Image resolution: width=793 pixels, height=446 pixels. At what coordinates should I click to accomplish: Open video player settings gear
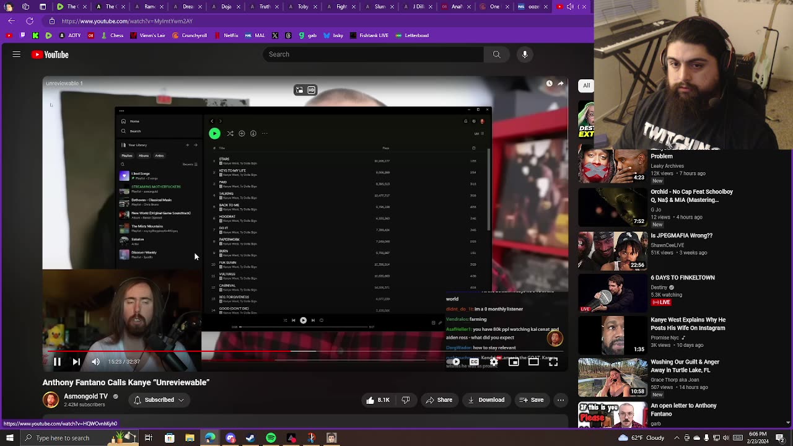click(494, 362)
